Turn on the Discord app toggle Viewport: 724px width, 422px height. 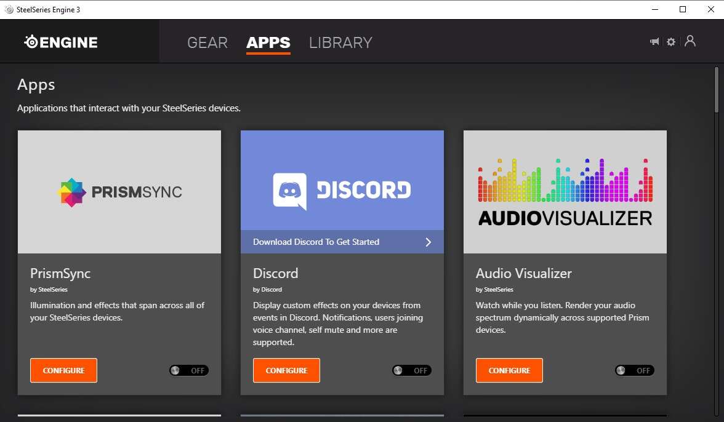(x=412, y=370)
